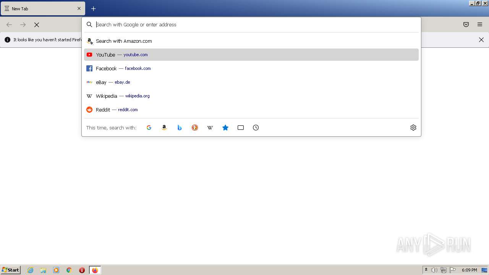This screenshot has width=489, height=275.
Task: Pick Amazon in search-with row
Action: coord(164,128)
